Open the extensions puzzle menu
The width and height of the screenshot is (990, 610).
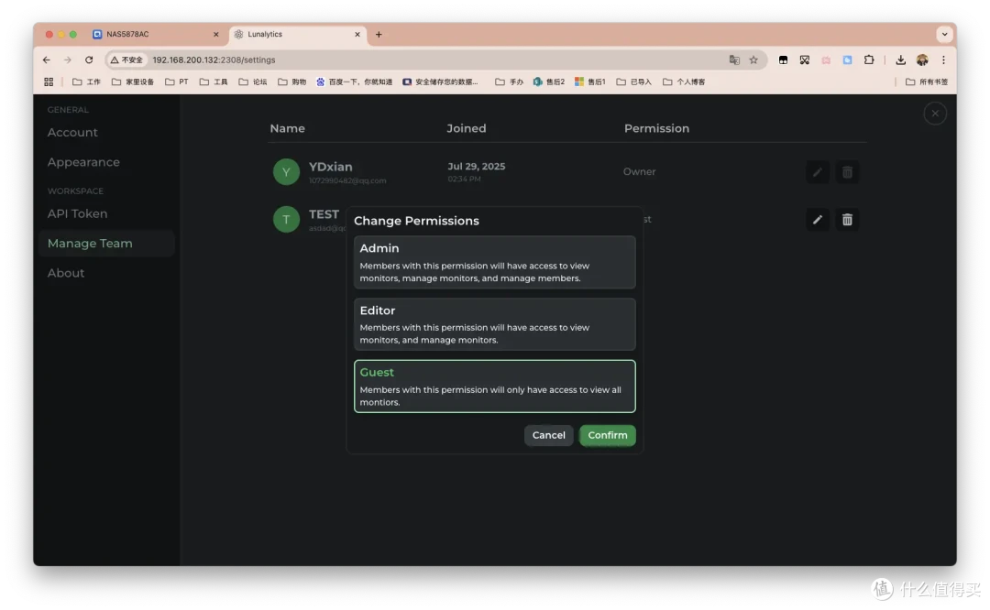point(869,60)
